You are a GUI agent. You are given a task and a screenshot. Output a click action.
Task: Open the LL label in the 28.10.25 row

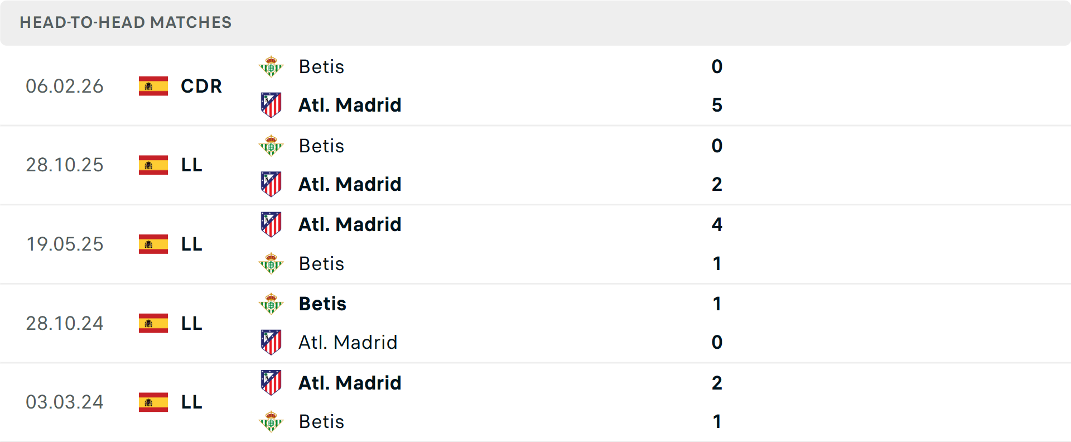[x=191, y=165]
